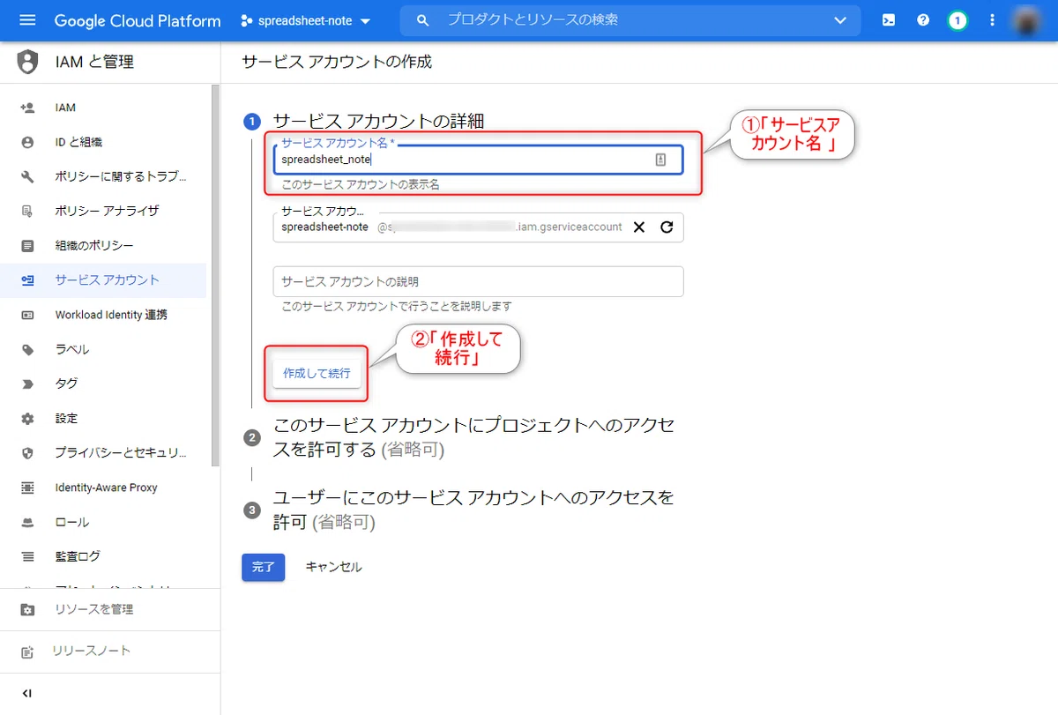The height and width of the screenshot is (715, 1058).
Task: Click the ID と組織 person icon
Action: coord(27,142)
